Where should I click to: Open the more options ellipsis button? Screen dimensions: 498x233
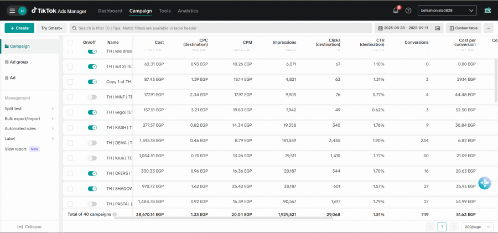coord(488,28)
